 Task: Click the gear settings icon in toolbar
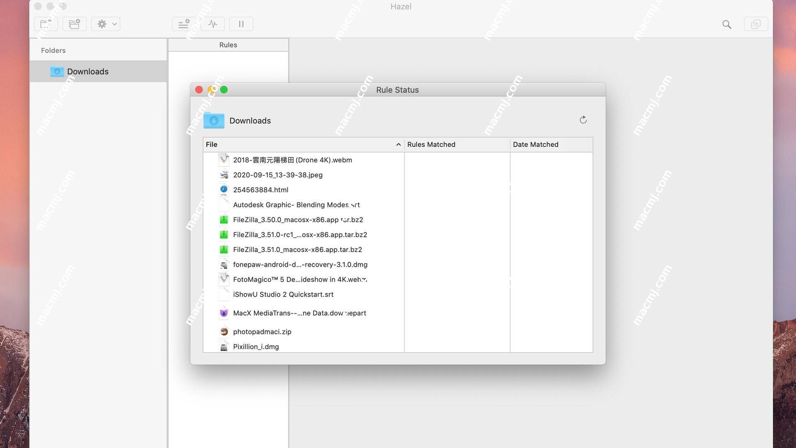click(x=102, y=24)
